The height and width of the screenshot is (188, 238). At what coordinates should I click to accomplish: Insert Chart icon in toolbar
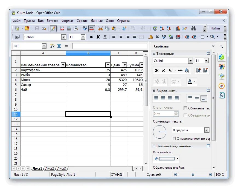(178, 28)
